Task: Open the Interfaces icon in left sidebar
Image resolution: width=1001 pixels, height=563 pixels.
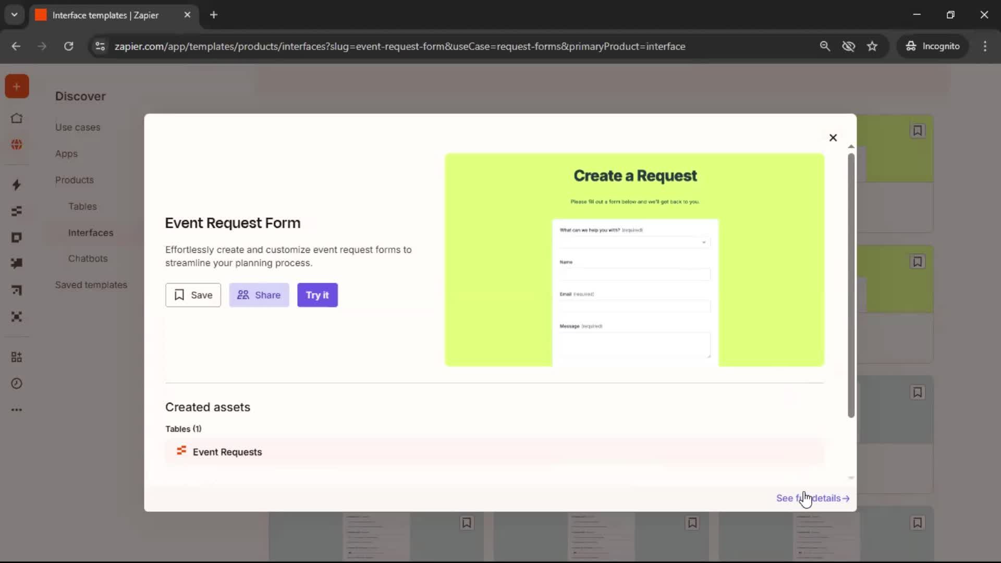Action: point(17,238)
